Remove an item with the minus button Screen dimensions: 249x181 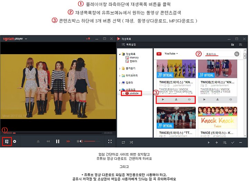pos(241,143)
